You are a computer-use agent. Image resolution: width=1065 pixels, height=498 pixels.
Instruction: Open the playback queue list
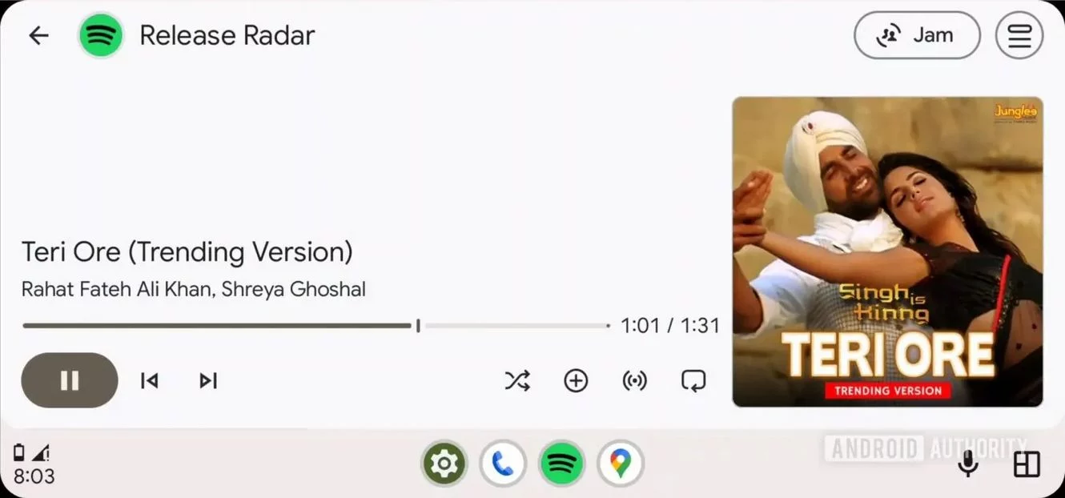1019,35
